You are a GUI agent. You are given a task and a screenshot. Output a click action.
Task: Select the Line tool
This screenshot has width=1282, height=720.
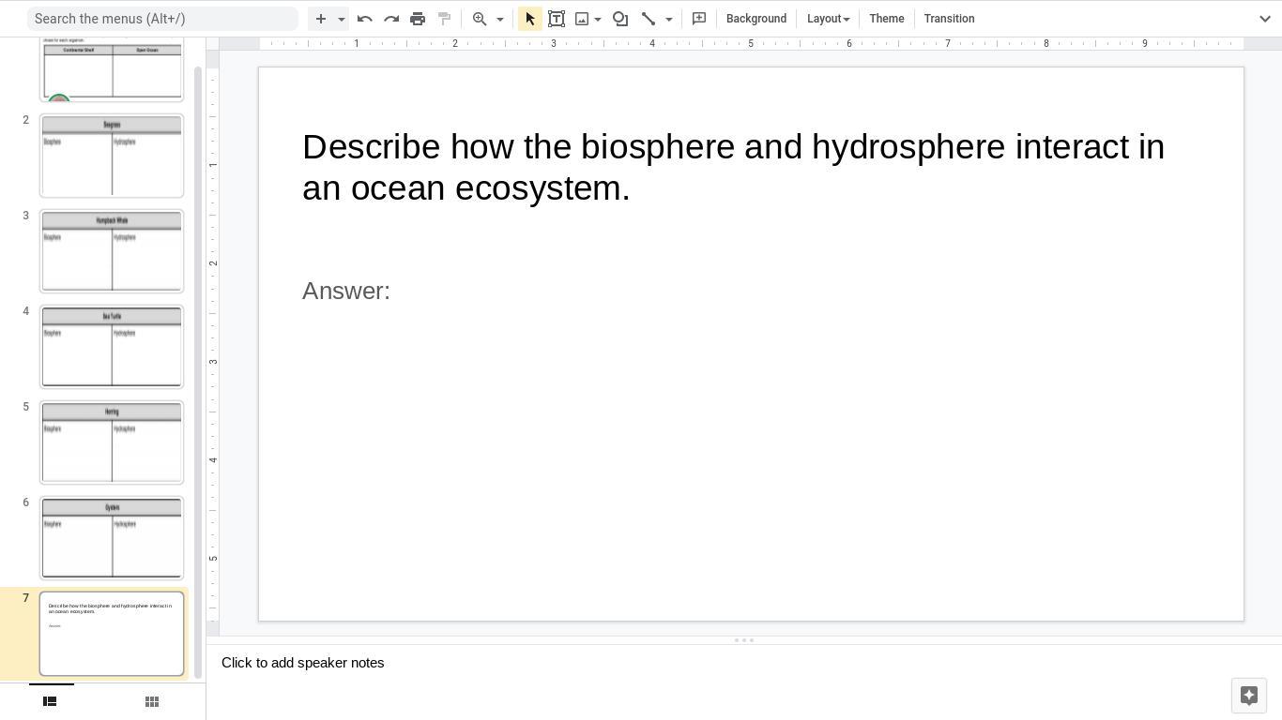[x=649, y=19]
